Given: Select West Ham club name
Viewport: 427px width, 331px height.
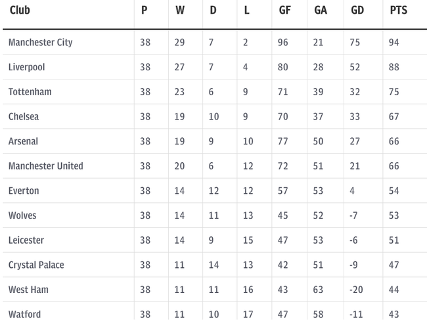Looking at the screenshot, I should point(29,290).
